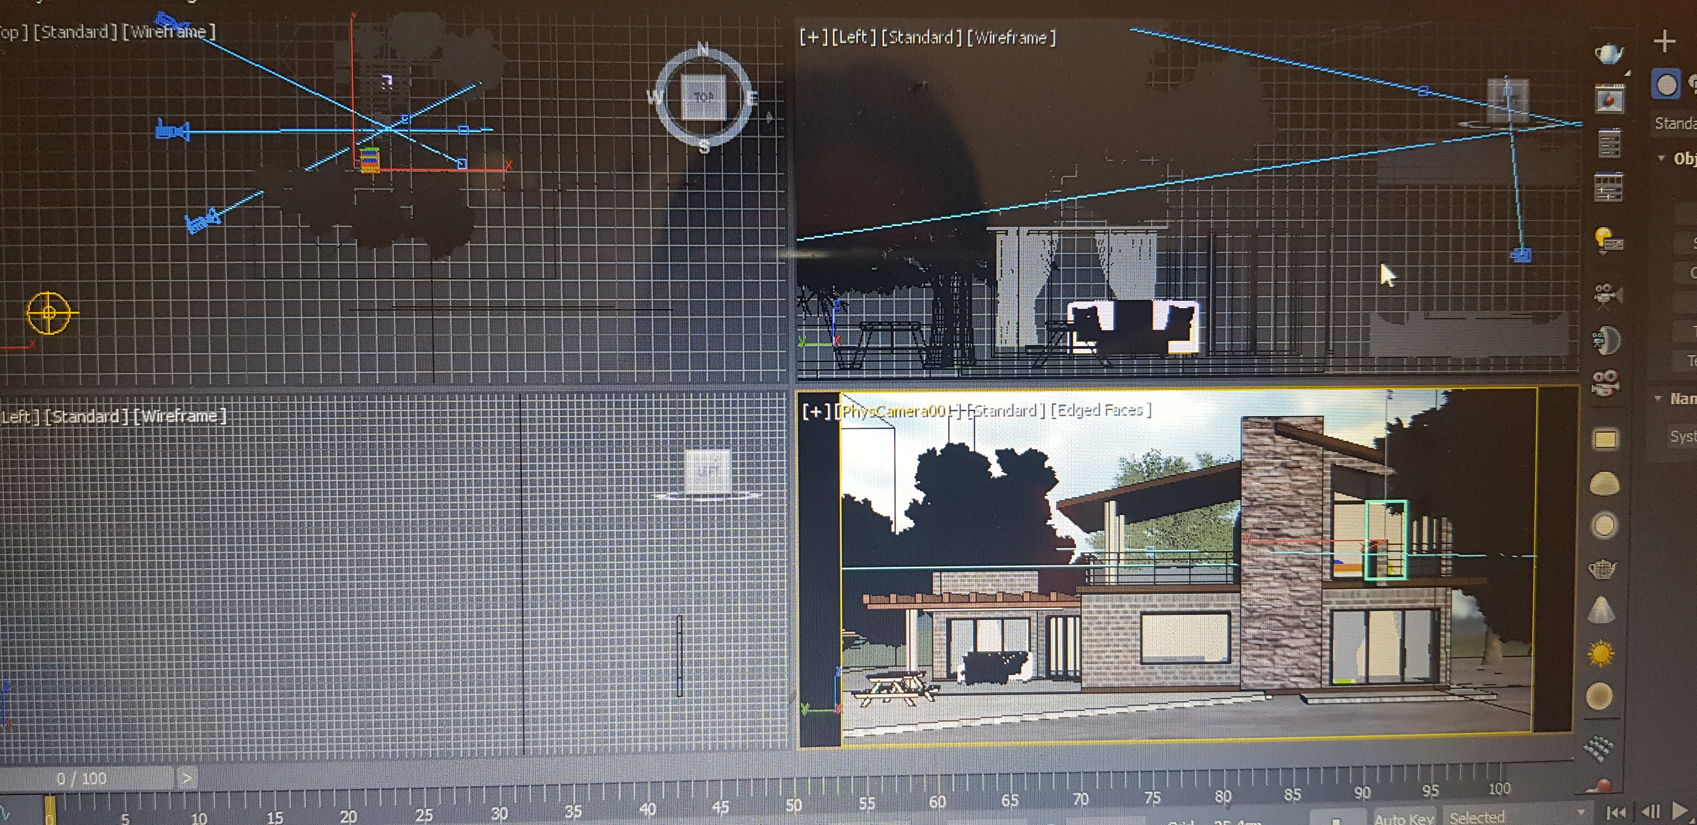
Task: Click the cone primitive icon
Action: (1601, 609)
